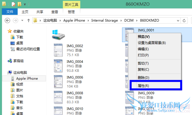Image resolution: width=192 pixels, height=115 pixels.
Task: Open 视频 folder in the sidebar
Action: (19, 84)
